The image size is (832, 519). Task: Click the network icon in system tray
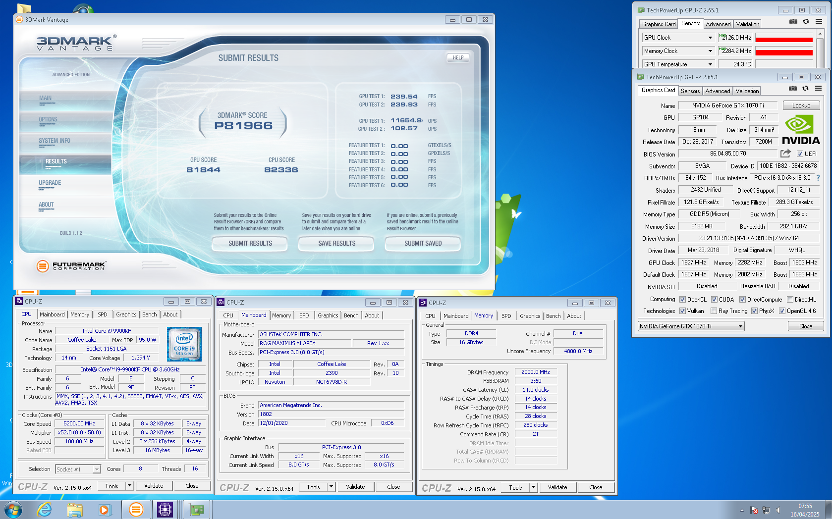pos(766,510)
